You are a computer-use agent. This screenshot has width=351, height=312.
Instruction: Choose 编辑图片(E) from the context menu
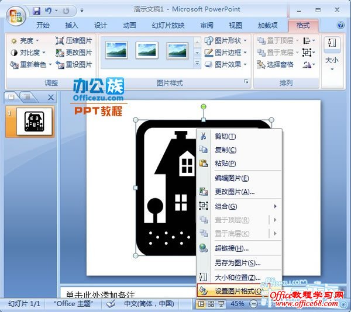click(x=239, y=178)
